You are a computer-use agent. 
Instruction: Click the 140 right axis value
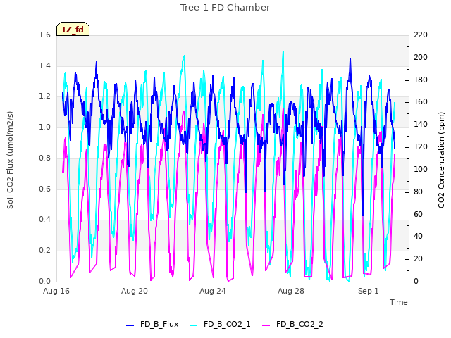421,124
